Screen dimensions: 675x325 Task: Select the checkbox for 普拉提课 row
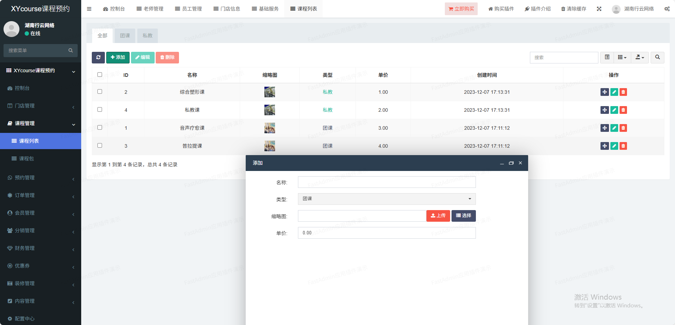[x=100, y=146]
